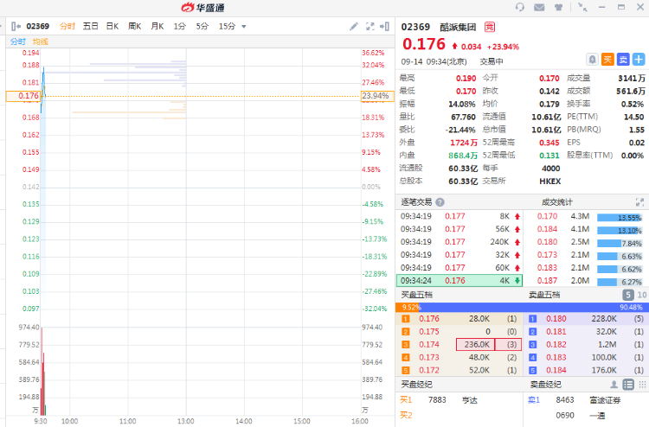Collapse the right quote side panel

click(387, 27)
